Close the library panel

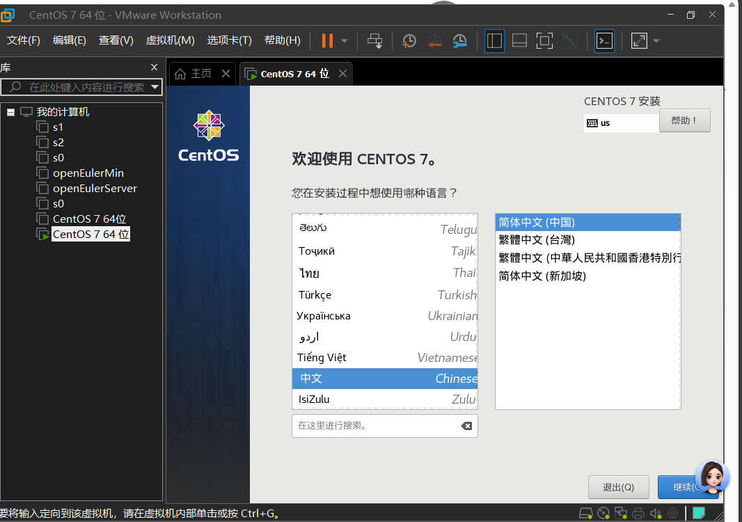(x=154, y=68)
